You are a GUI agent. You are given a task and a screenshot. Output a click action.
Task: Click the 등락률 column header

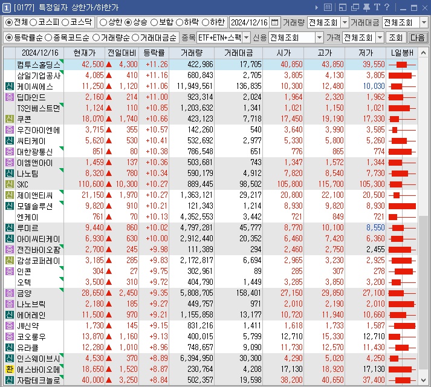coord(154,53)
